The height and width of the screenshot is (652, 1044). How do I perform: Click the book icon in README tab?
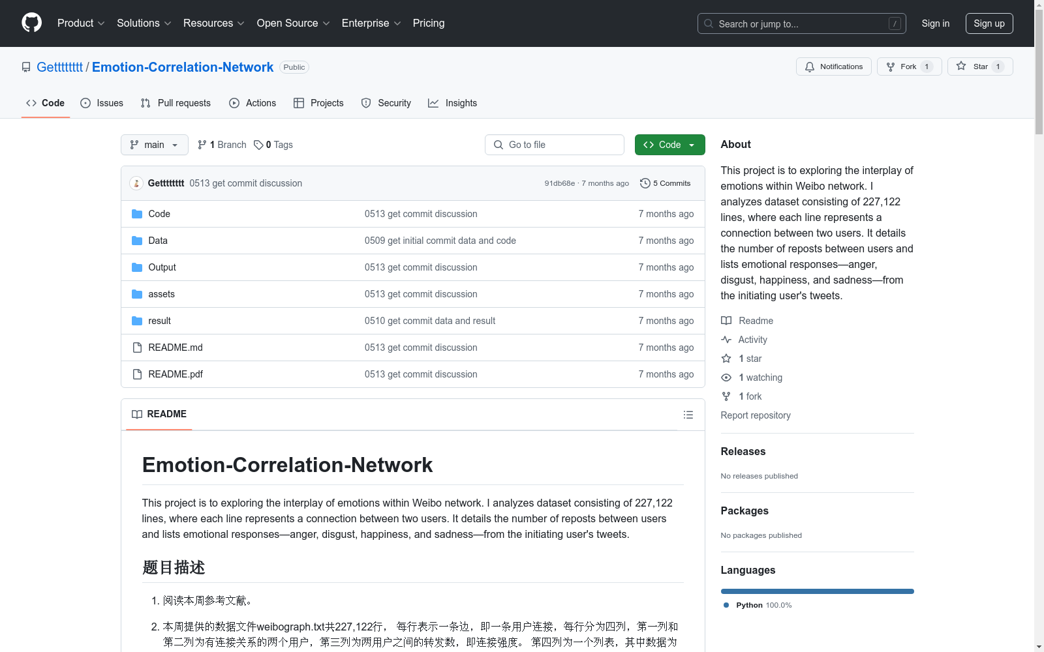point(137,415)
